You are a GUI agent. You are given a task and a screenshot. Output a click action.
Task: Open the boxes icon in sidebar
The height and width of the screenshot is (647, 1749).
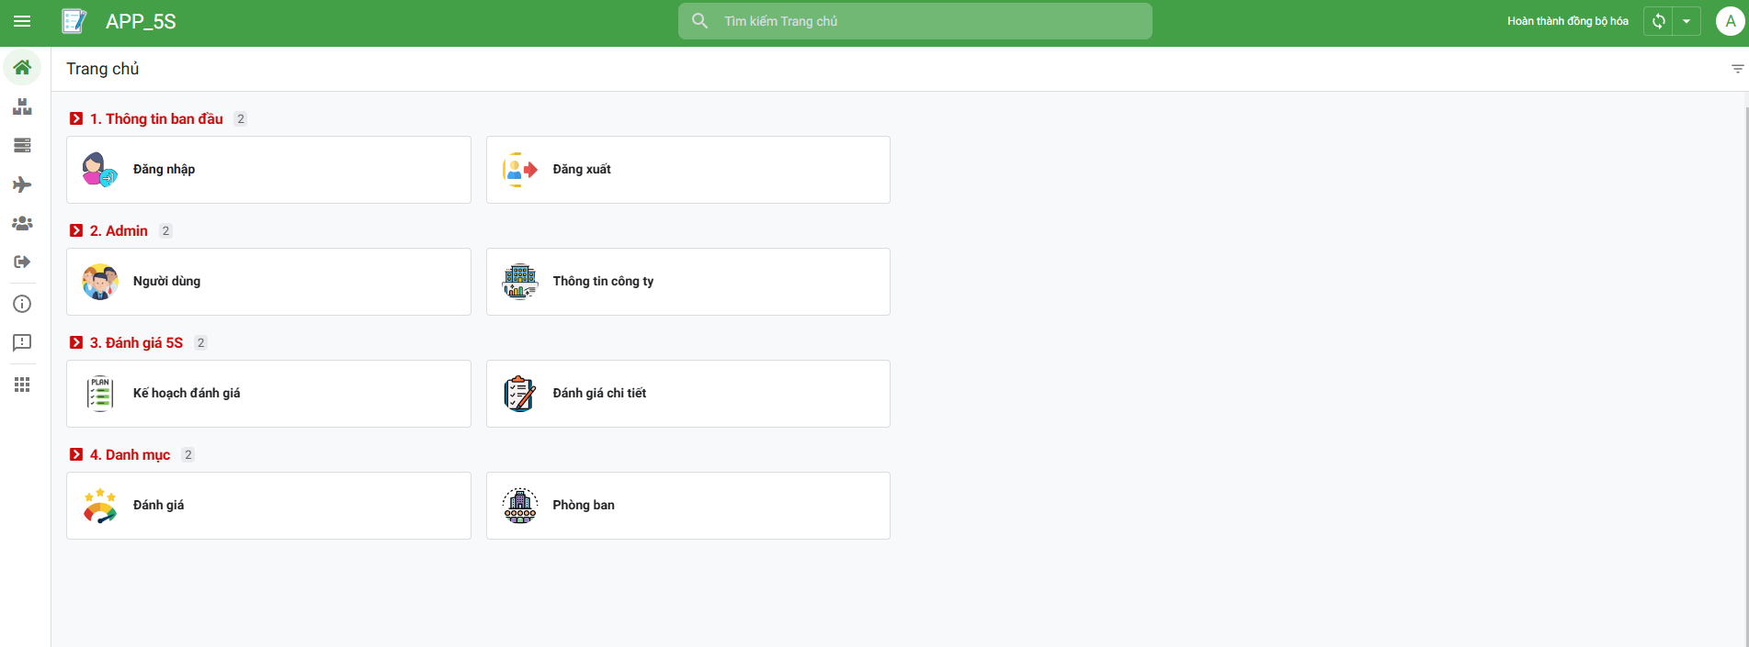click(x=22, y=107)
